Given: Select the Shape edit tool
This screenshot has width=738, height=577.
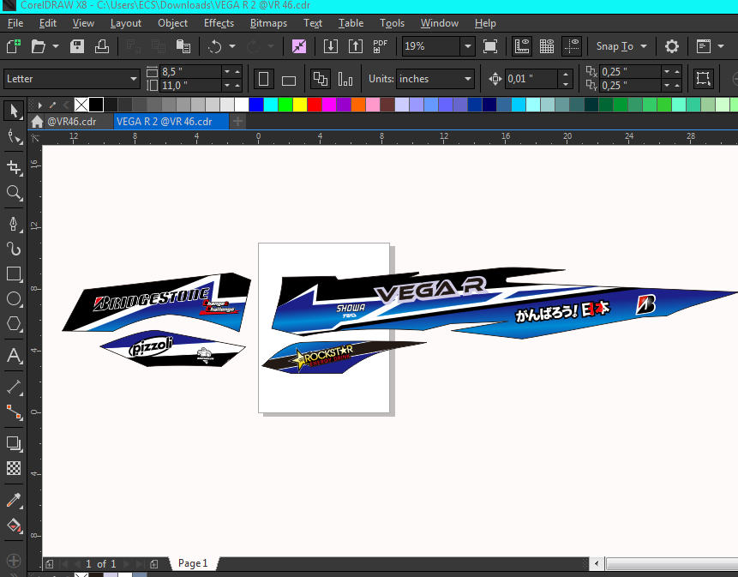Looking at the screenshot, I should (x=13, y=137).
